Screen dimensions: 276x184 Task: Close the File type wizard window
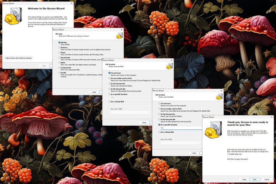pyautogui.click(x=121, y=30)
